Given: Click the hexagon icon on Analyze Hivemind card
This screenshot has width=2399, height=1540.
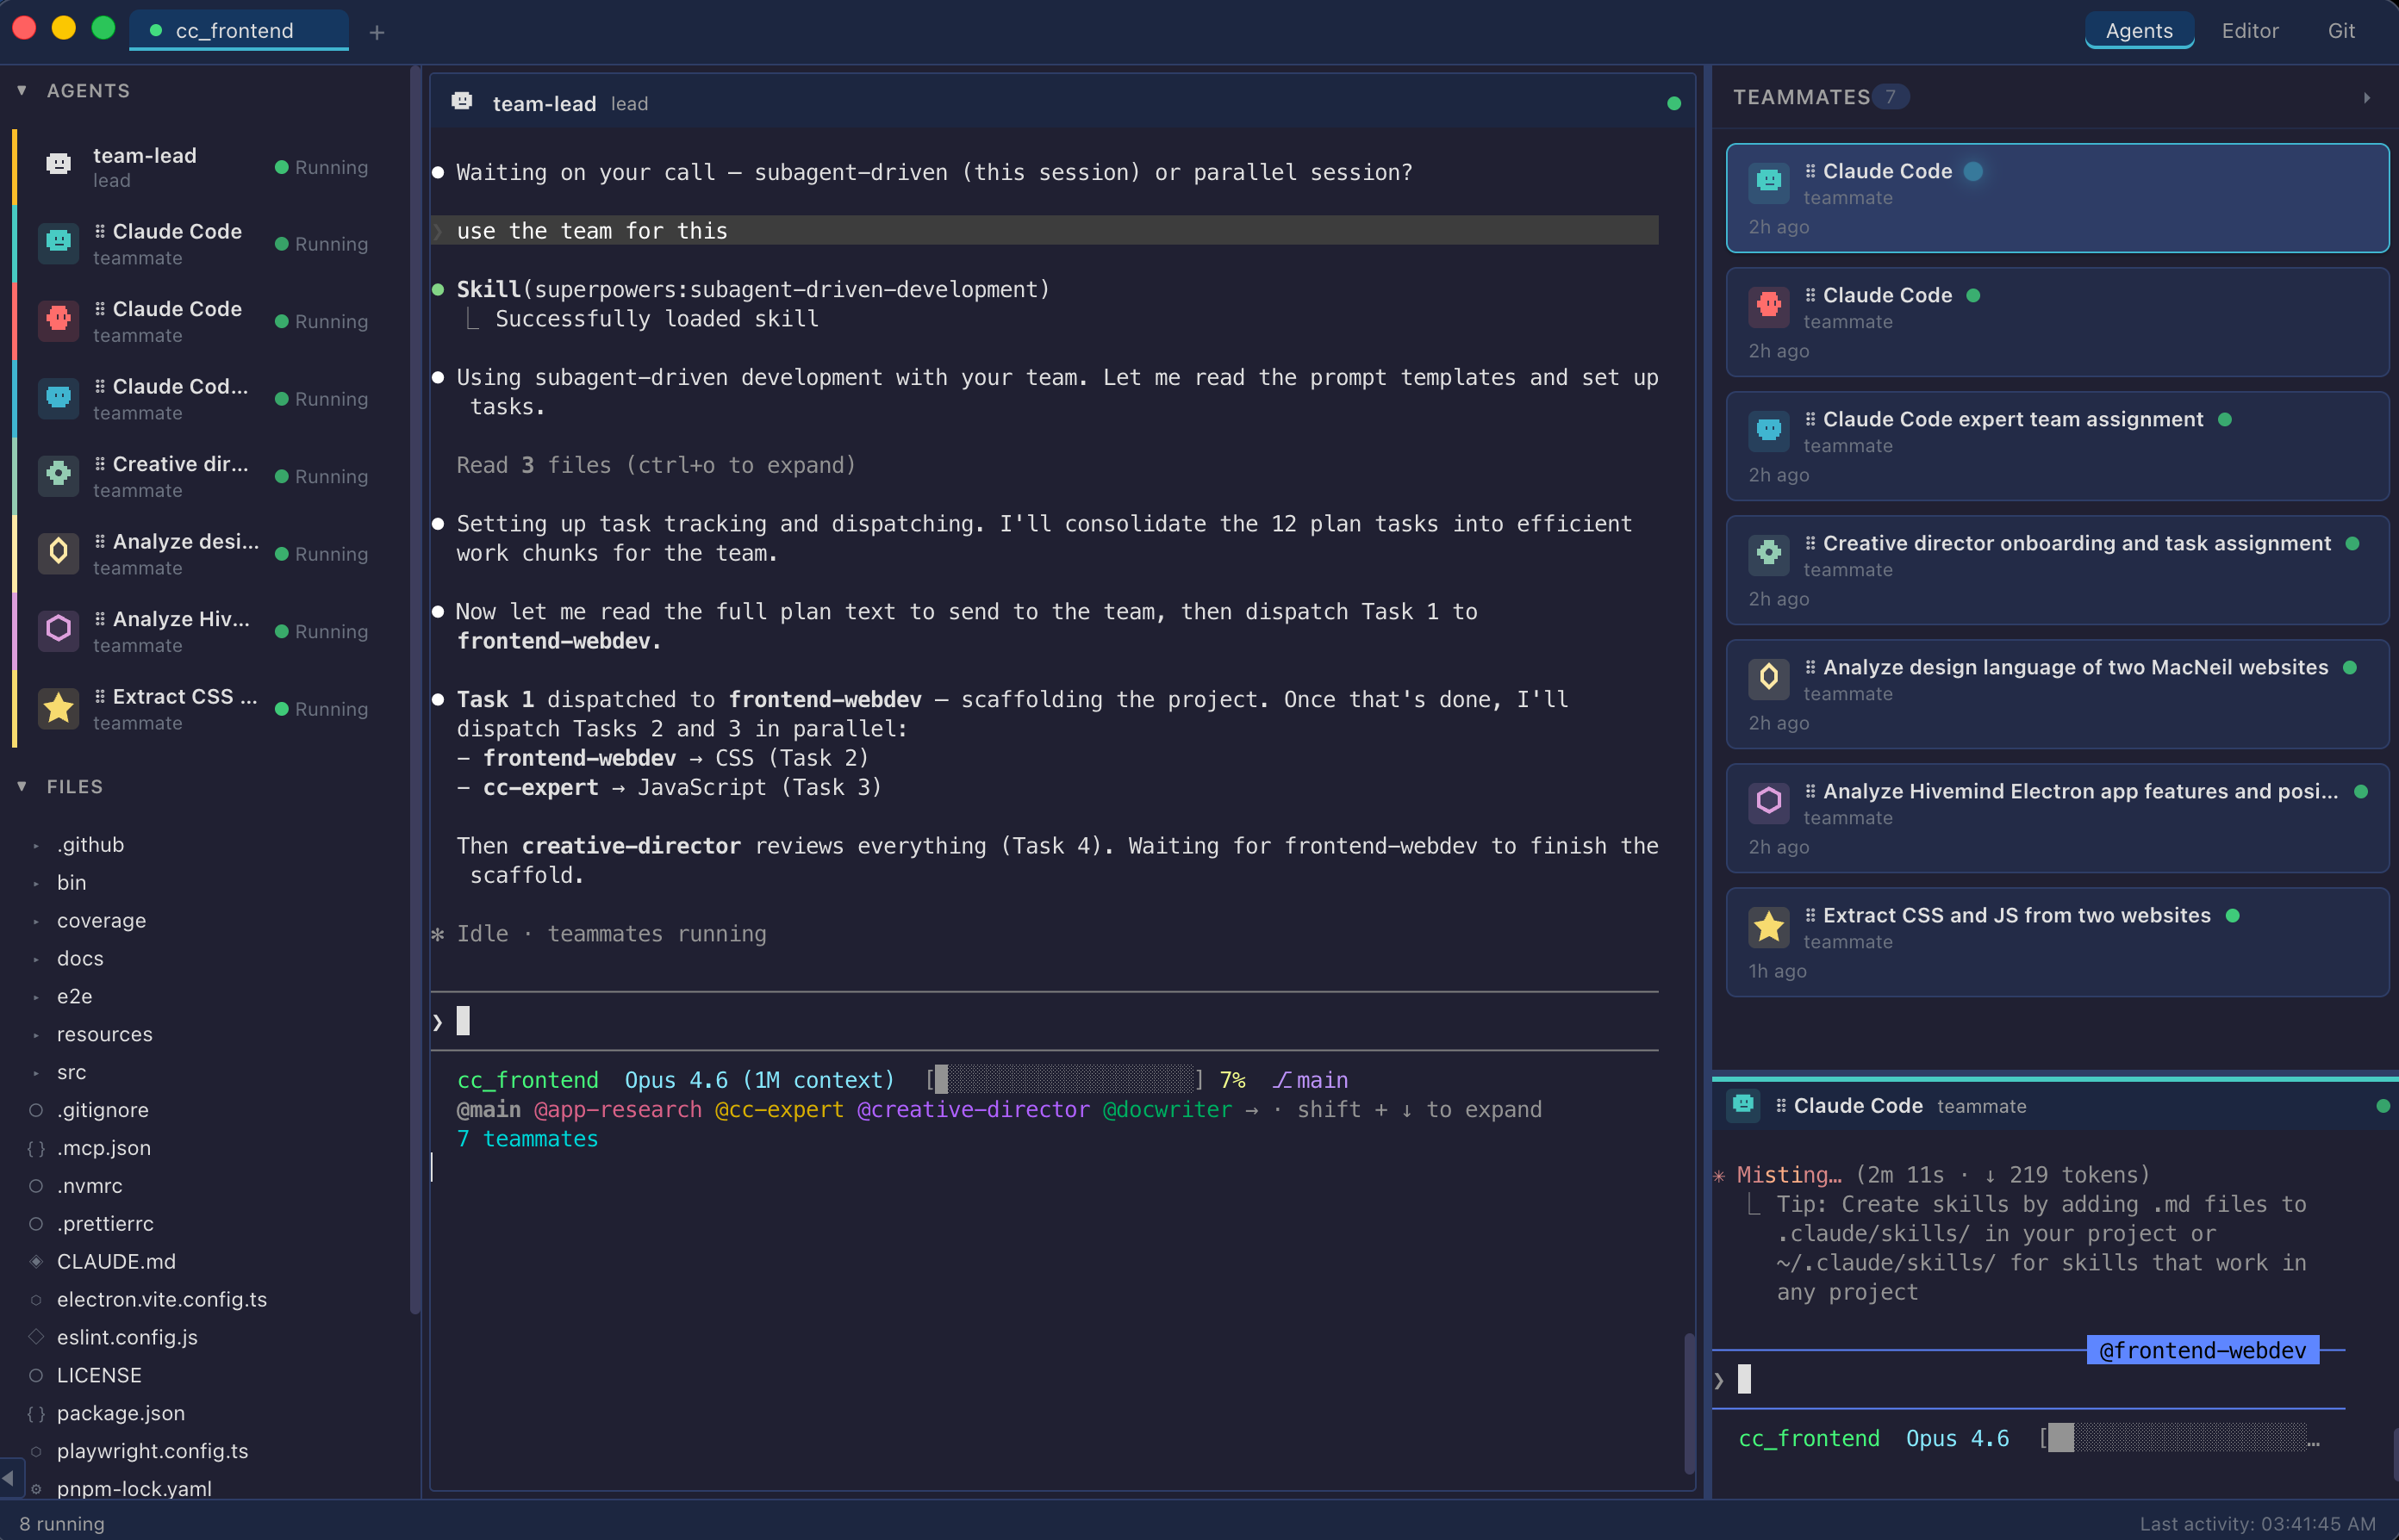Looking at the screenshot, I should click(1769, 801).
